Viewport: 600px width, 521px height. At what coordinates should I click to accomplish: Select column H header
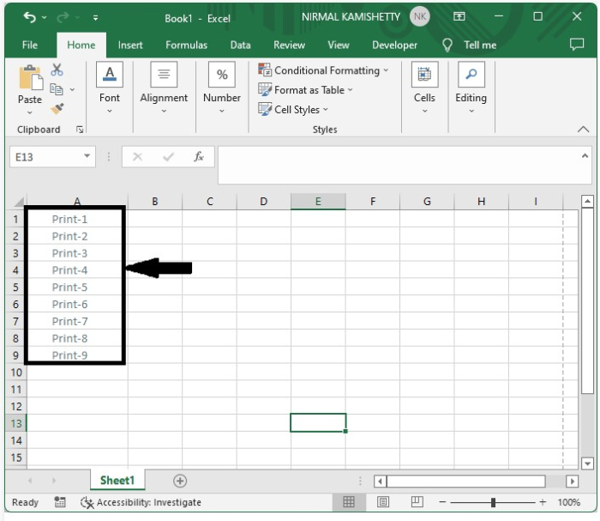pyautogui.click(x=482, y=202)
